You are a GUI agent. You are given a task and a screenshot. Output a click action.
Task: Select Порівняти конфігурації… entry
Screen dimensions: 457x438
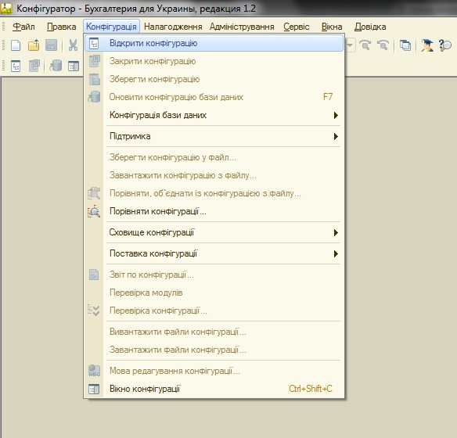(214, 211)
